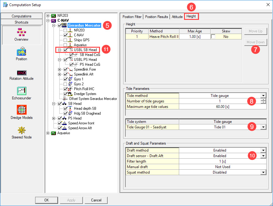Expand the Aquarius root tree node

pos(48,133)
